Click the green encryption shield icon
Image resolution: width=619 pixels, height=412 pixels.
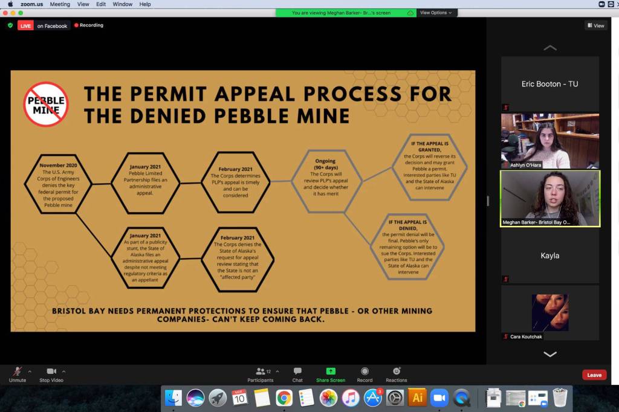coord(10,25)
